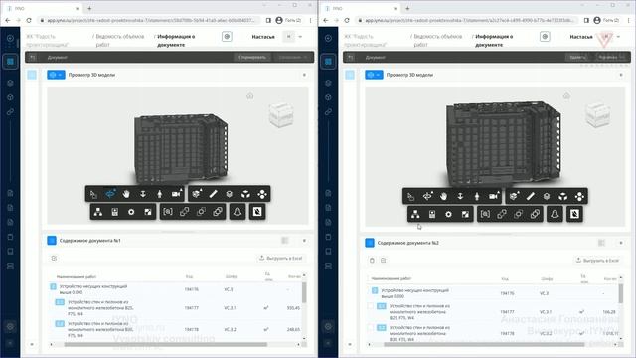
Task: Open the blue view-mode dropdown in left window
Action: click(x=56, y=75)
